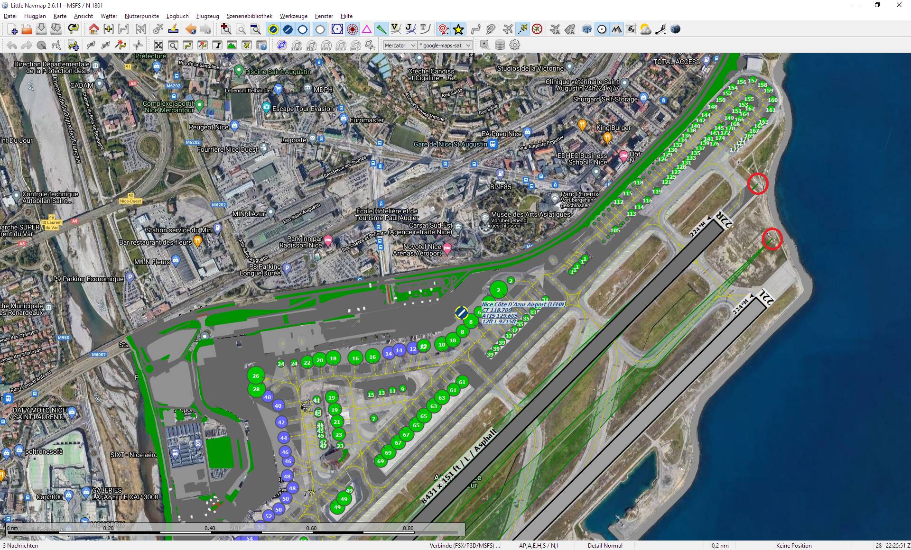Select parking spot 26 on the apron
This screenshot has height=550, width=911.
pyautogui.click(x=256, y=376)
